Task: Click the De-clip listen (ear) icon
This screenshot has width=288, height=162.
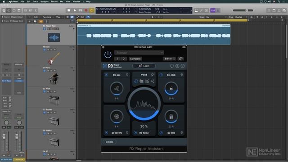Action: (182, 133)
